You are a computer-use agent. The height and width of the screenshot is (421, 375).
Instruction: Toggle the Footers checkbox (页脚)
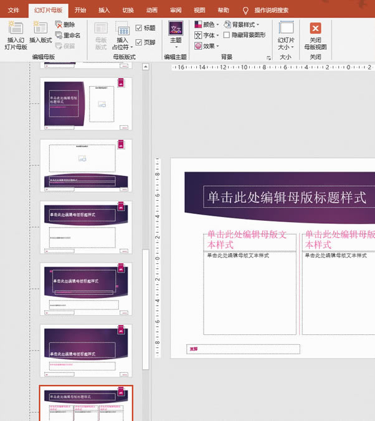point(139,42)
